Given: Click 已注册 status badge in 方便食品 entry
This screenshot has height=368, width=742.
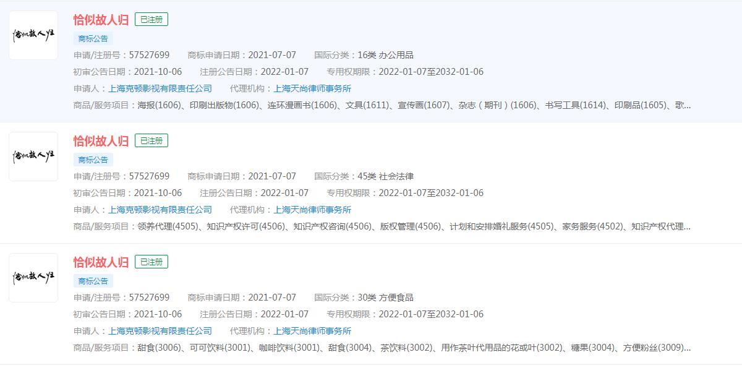Looking at the screenshot, I should point(151,262).
